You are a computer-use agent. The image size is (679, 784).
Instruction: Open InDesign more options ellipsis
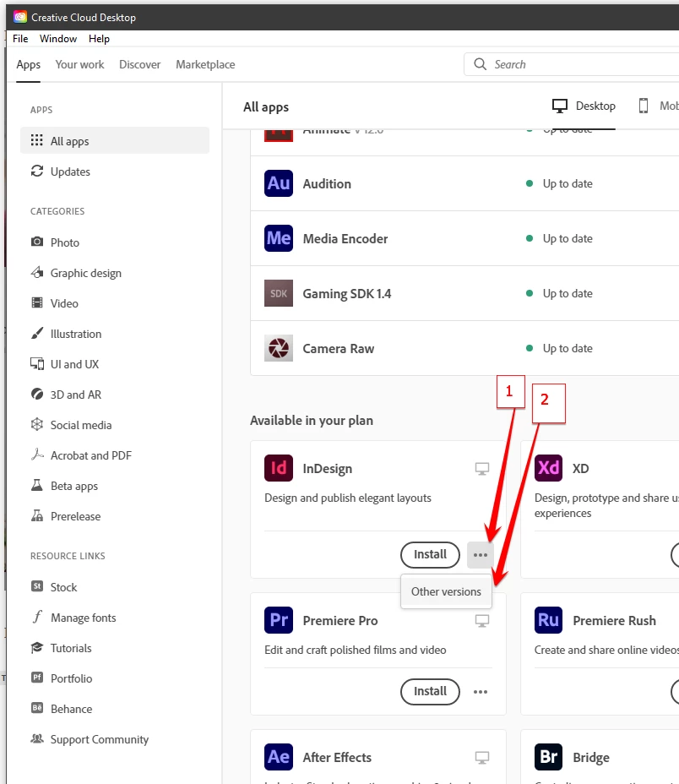(480, 555)
